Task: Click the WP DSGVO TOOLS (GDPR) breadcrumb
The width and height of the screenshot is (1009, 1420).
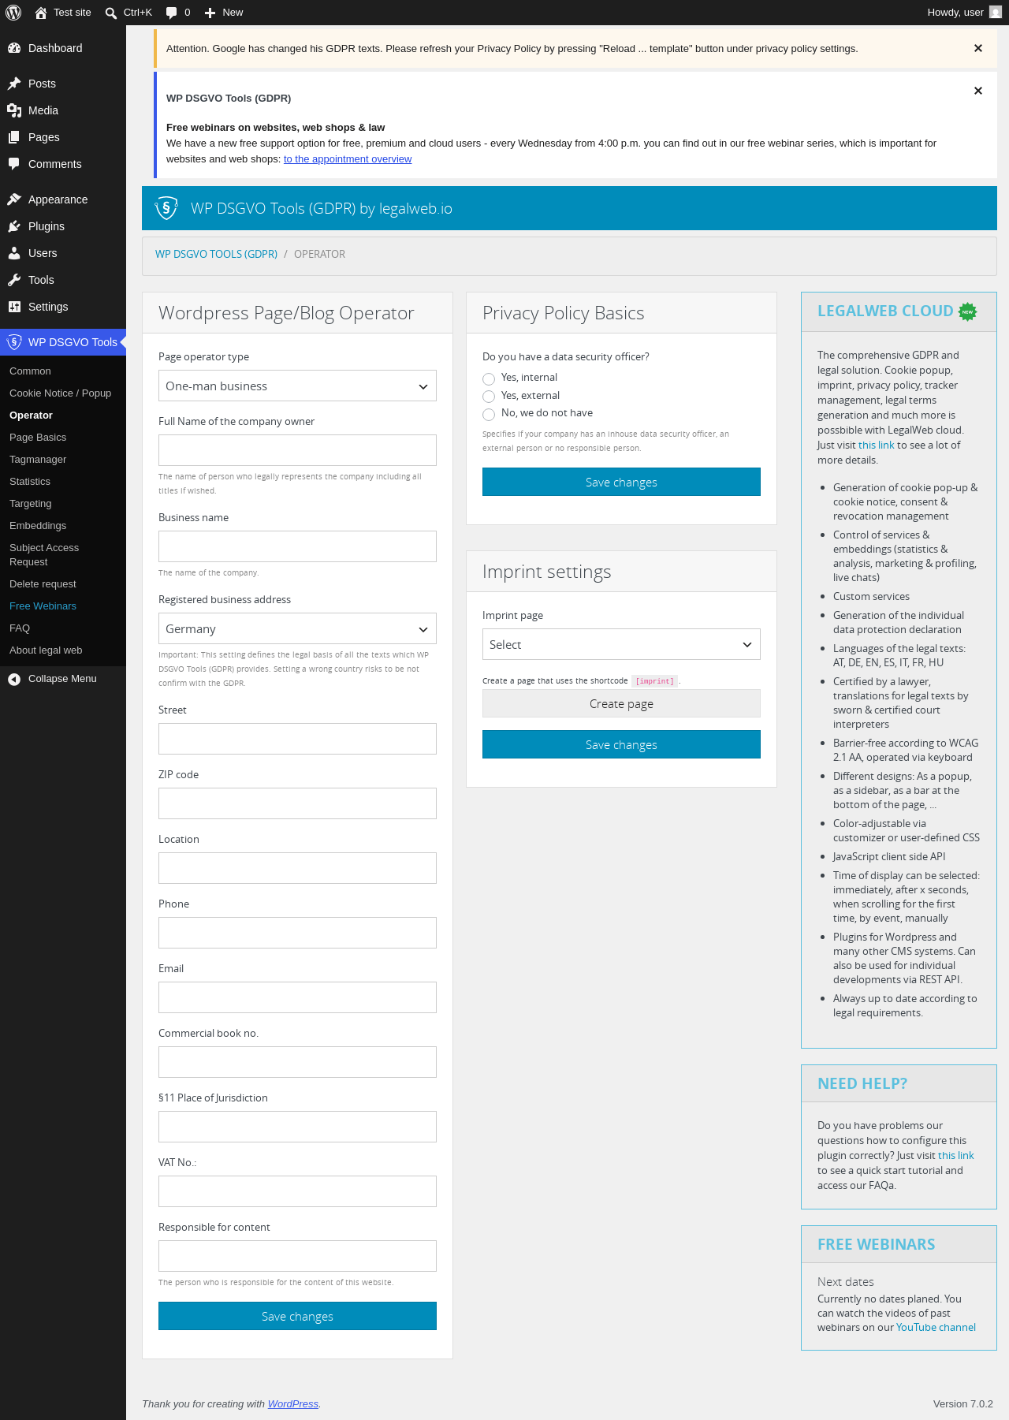Action: (x=216, y=254)
